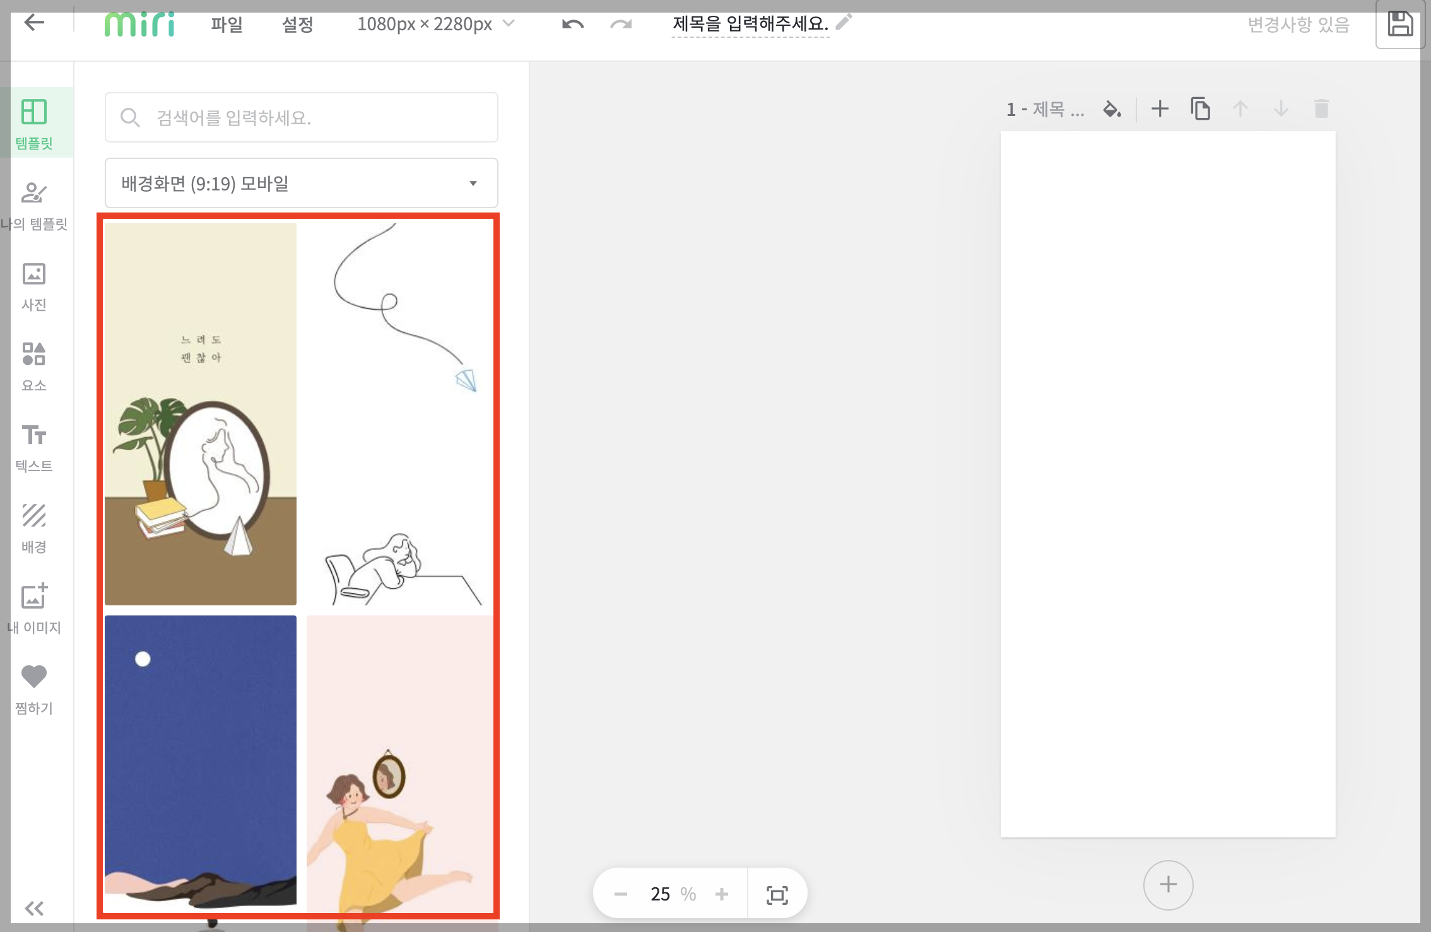
Task: Click the save floppy disk icon
Action: [1399, 24]
